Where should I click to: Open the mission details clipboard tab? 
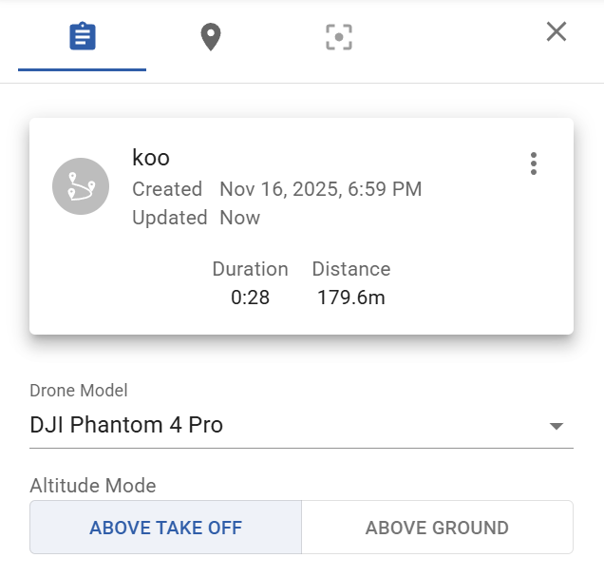pyautogui.click(x=83, y=38)
